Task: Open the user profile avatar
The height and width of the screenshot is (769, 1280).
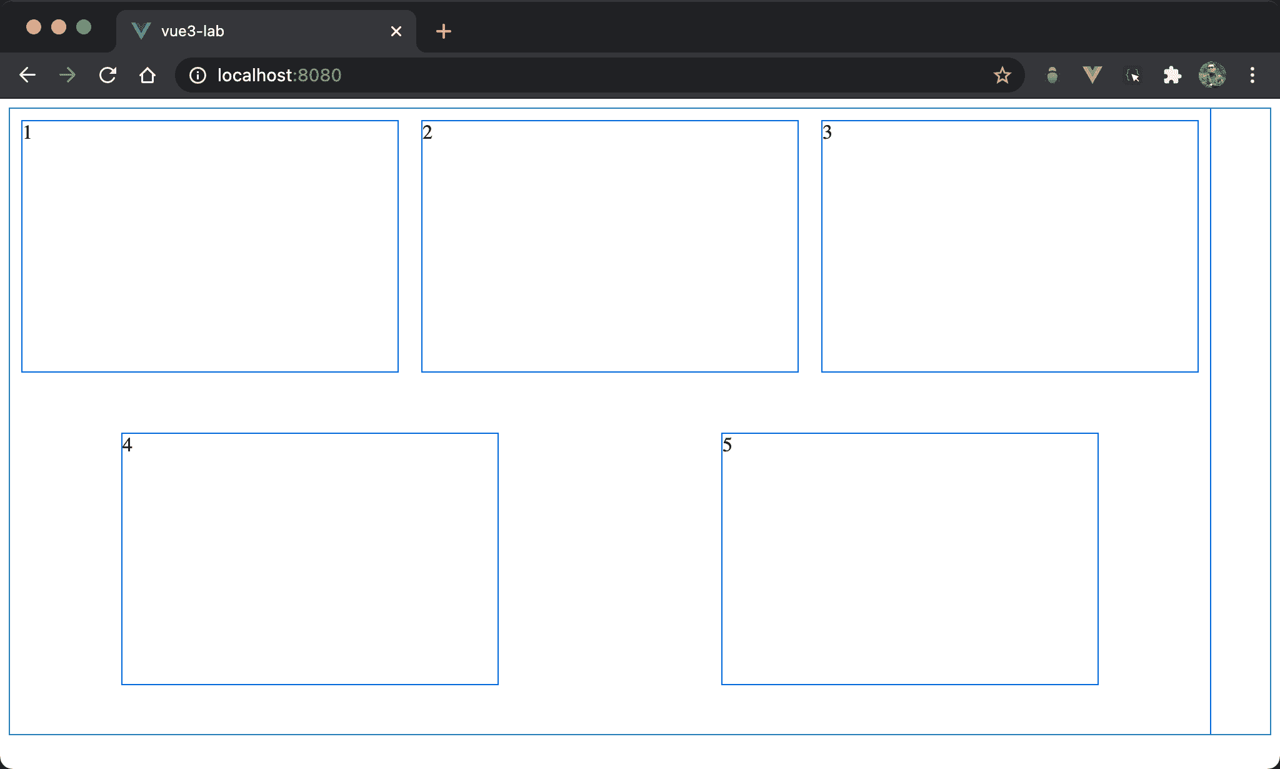Action: (x=1212, y=76)
